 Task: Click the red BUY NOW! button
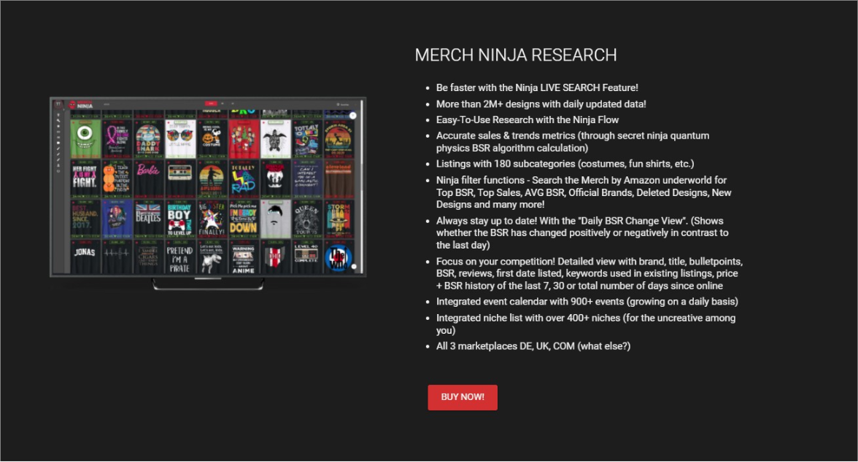coord(463,397)
